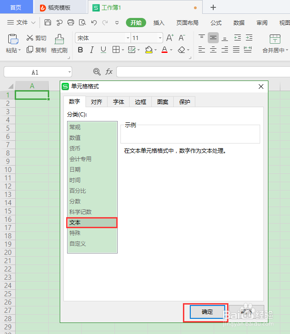Screen dimensions: 290x334
Task: Apply cell borders icon
Action: 116,50
